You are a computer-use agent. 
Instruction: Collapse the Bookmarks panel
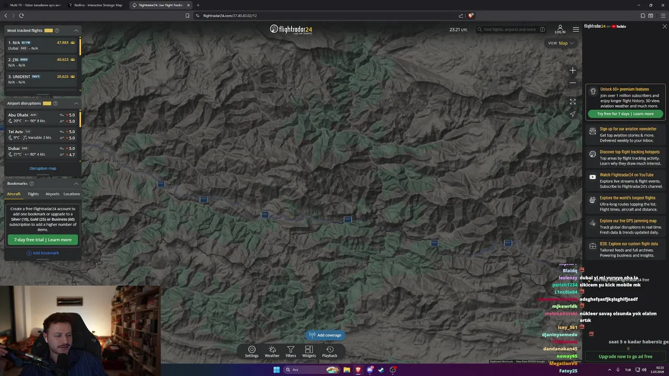(x=76, y=183)
